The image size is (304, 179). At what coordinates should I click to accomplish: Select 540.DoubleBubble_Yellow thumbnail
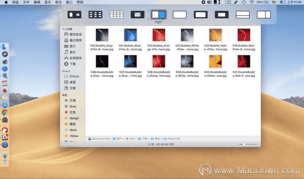pos(215,62)
